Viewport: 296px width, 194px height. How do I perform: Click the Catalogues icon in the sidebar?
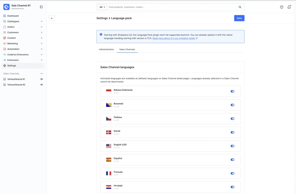(x=5, y=21)
